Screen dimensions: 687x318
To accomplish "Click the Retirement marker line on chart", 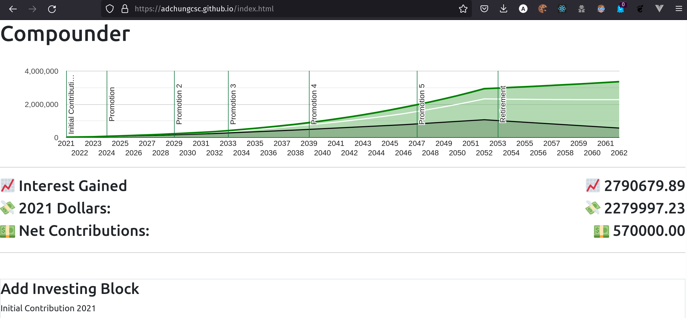I will click(x=498, y=104).
